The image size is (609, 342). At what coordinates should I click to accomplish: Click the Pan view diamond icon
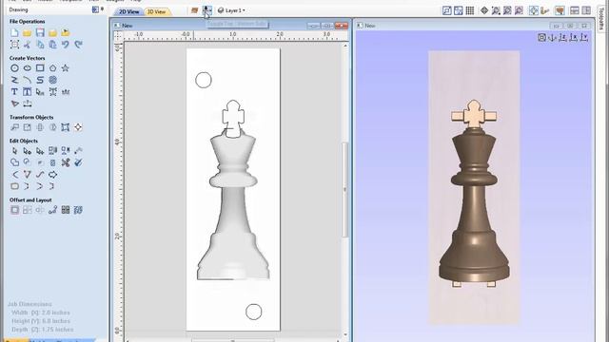[484, 10]
